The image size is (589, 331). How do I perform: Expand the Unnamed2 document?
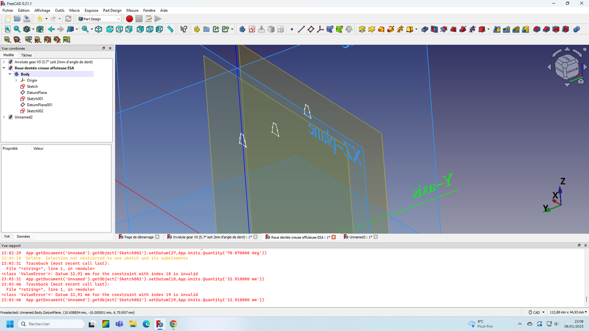point(4,117)
